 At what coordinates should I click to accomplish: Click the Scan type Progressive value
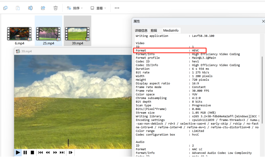[201, 105]
